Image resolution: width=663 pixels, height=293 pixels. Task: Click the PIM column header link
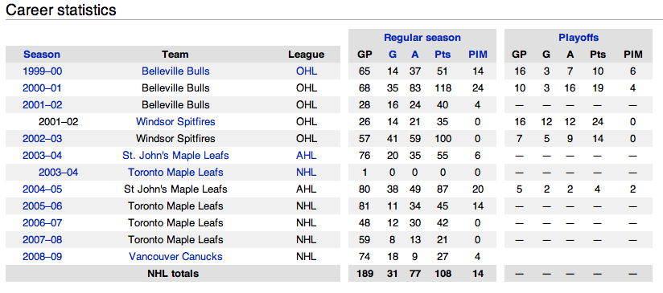(478, 55)
